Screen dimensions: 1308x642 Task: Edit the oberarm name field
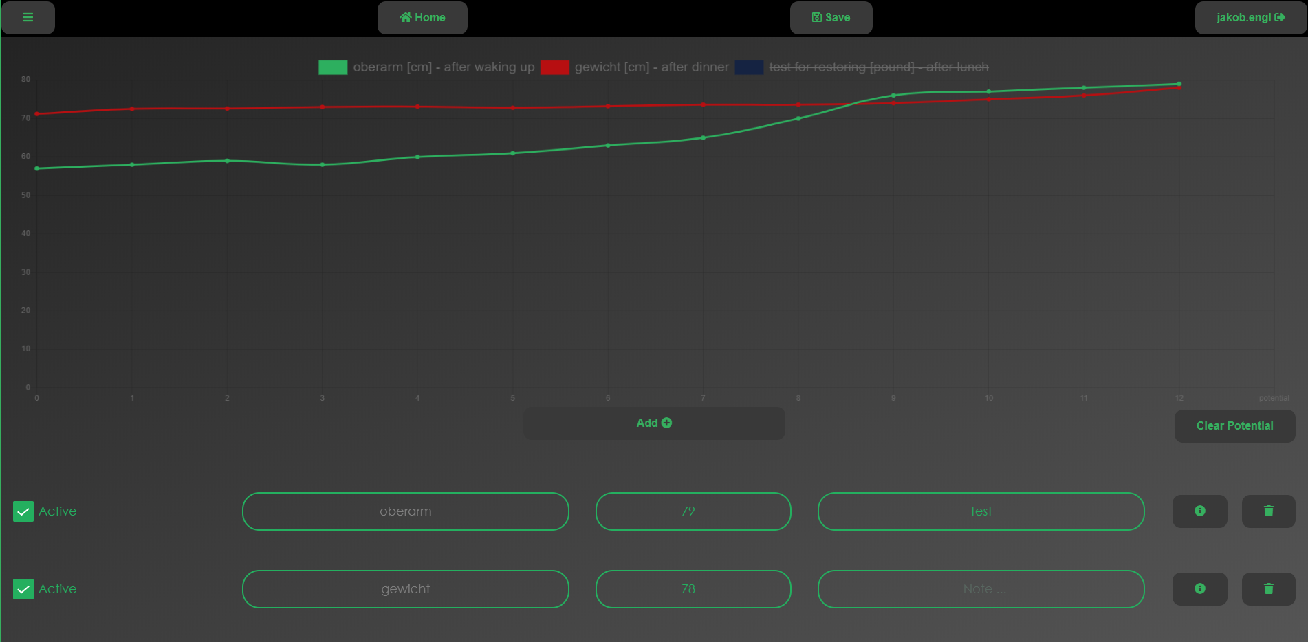coord(406,511)
